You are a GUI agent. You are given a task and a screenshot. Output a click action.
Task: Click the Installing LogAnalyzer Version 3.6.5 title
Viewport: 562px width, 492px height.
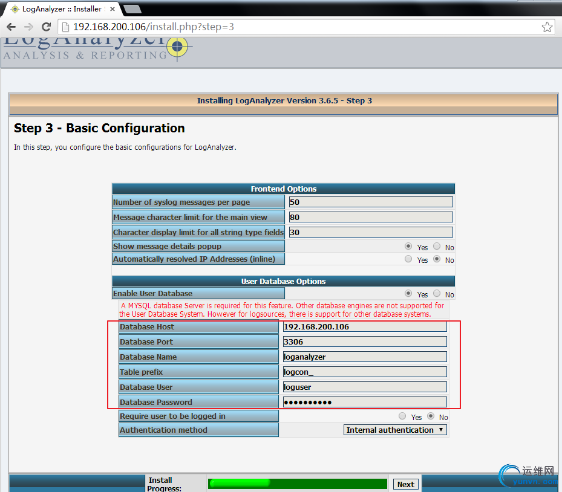point(284,100)
